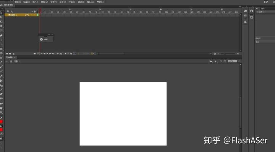275x152 pixels.
Task: Select the Pencil tool
Action: click(1, 62)
